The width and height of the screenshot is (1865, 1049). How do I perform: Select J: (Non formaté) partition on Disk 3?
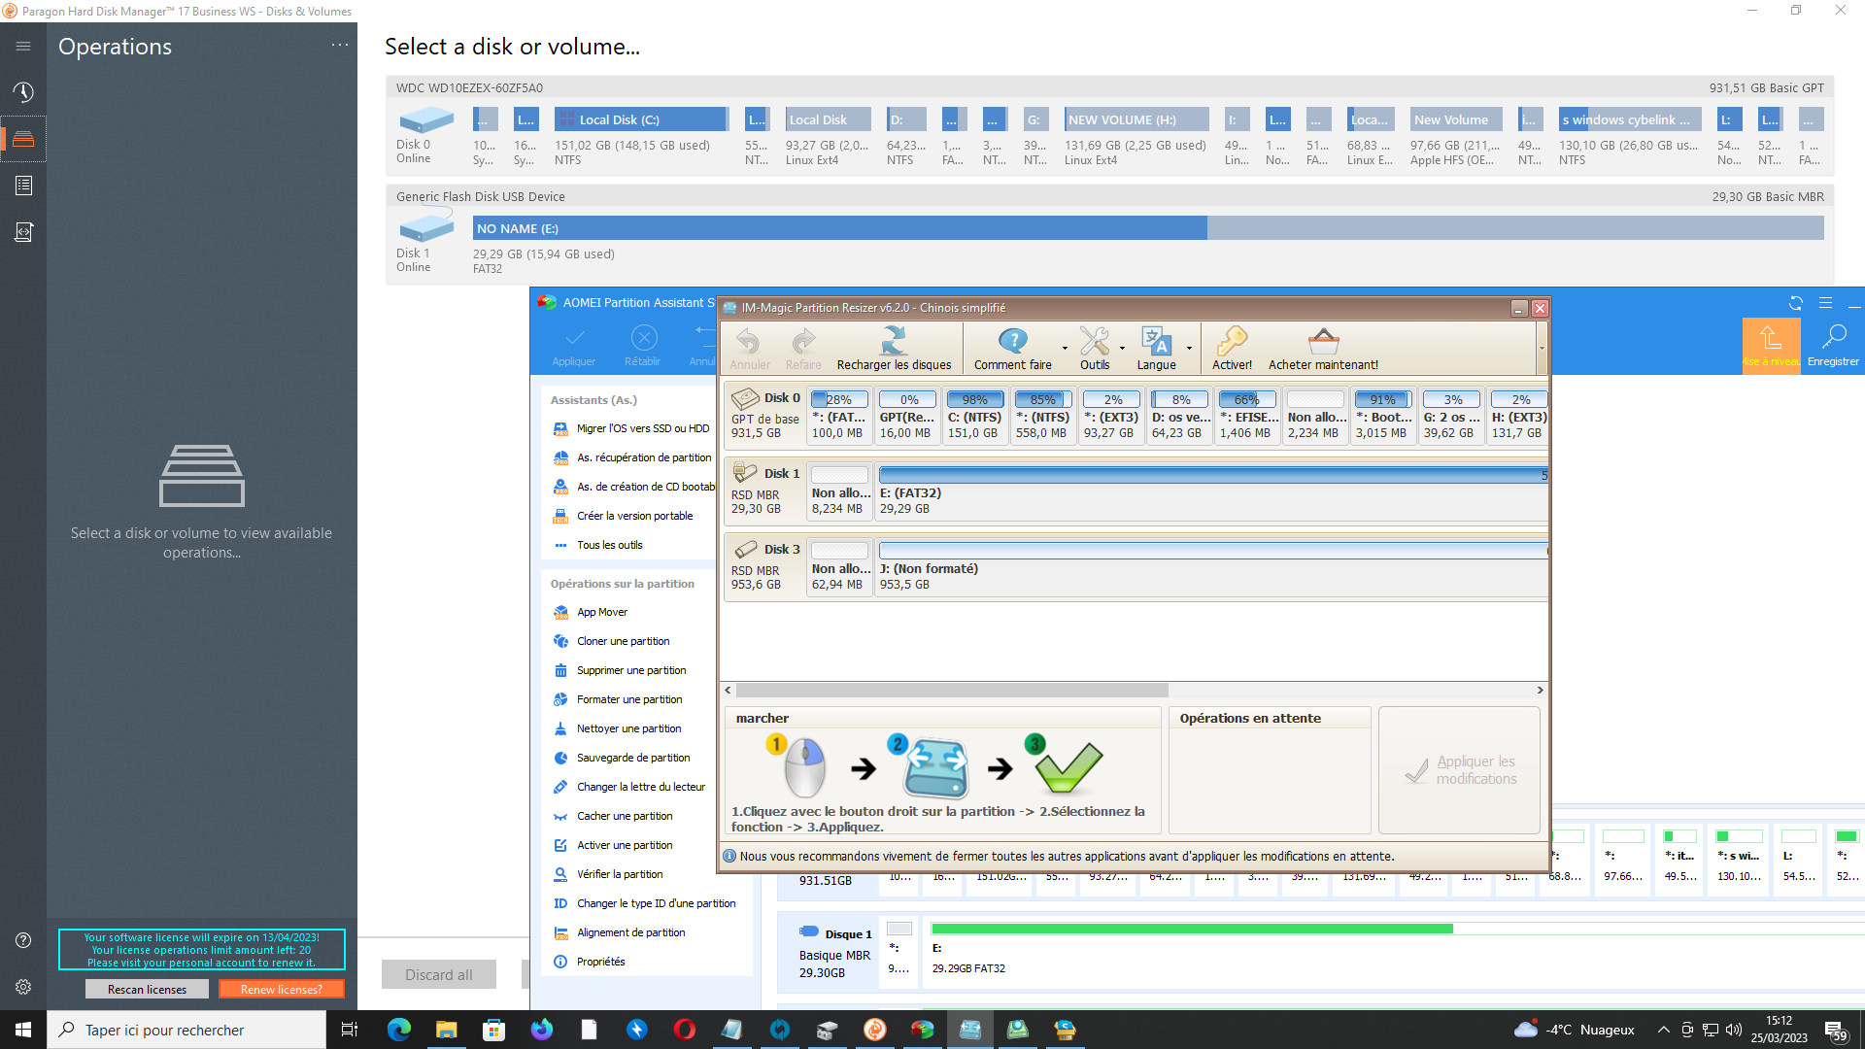tap(1211, 566)
